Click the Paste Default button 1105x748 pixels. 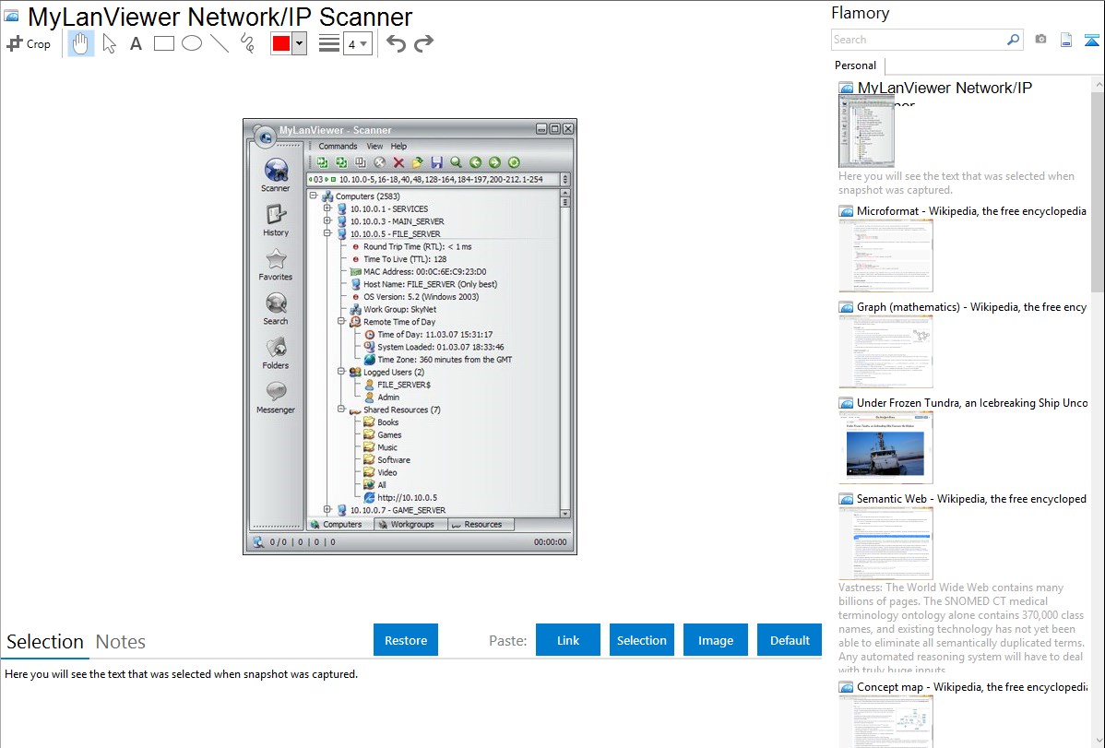790,640
